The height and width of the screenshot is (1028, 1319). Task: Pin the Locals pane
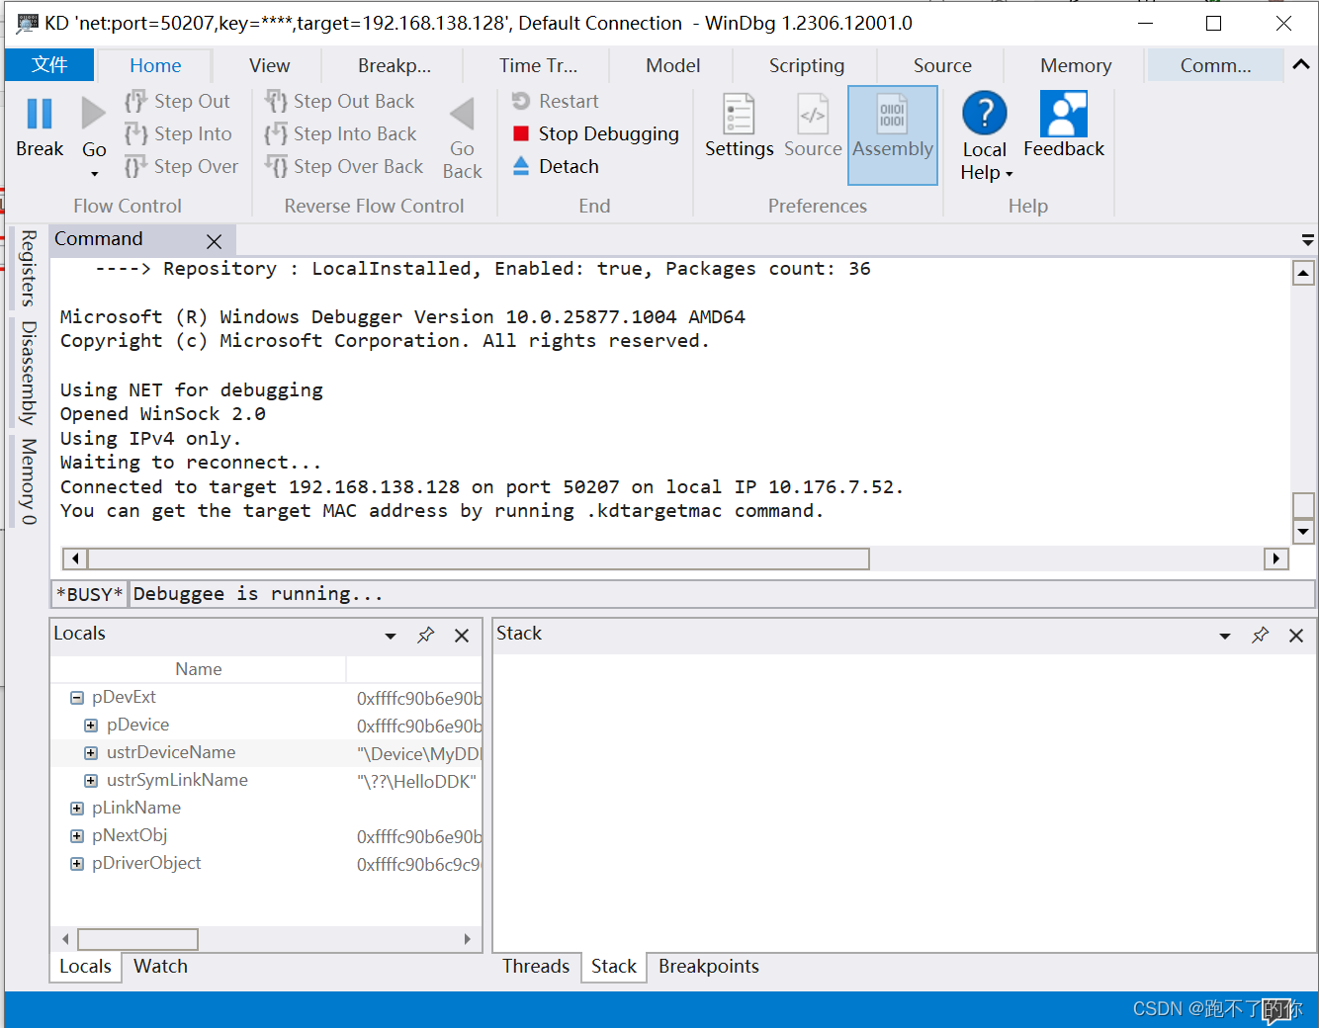[426, 635]
